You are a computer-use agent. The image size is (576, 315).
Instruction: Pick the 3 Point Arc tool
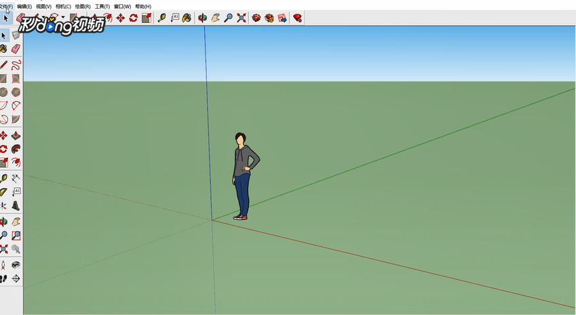3,119
